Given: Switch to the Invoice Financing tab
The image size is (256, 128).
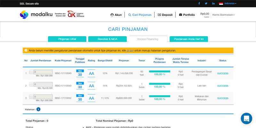Looking at the screenshot, I should click(148, 39).
